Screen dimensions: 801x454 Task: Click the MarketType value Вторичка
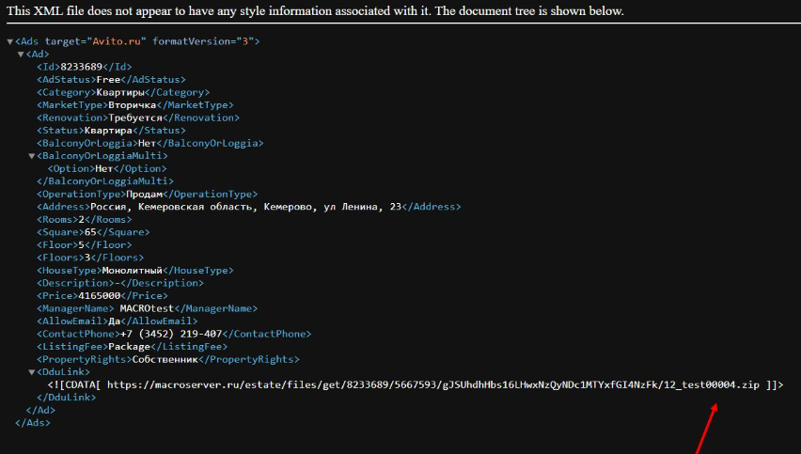click(131, 105)
